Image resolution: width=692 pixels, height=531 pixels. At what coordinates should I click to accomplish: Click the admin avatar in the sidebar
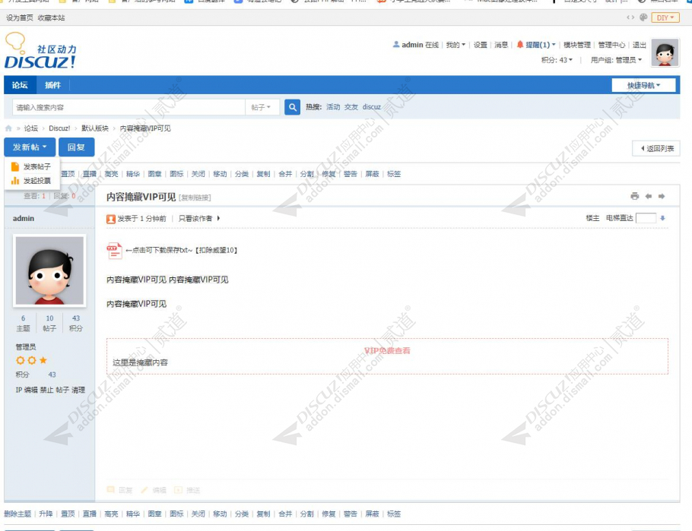49,270
